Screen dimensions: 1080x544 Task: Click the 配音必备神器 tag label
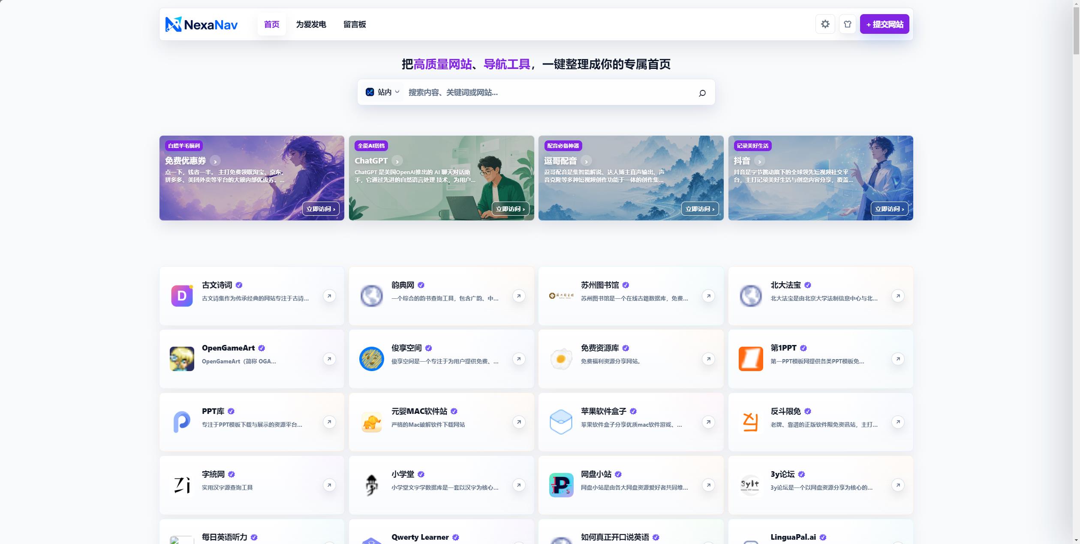[x=563, y=146]
